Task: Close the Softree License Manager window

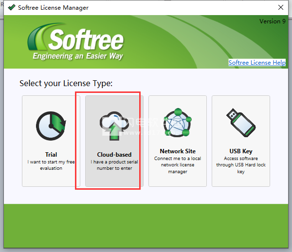Action: point(281,7)
